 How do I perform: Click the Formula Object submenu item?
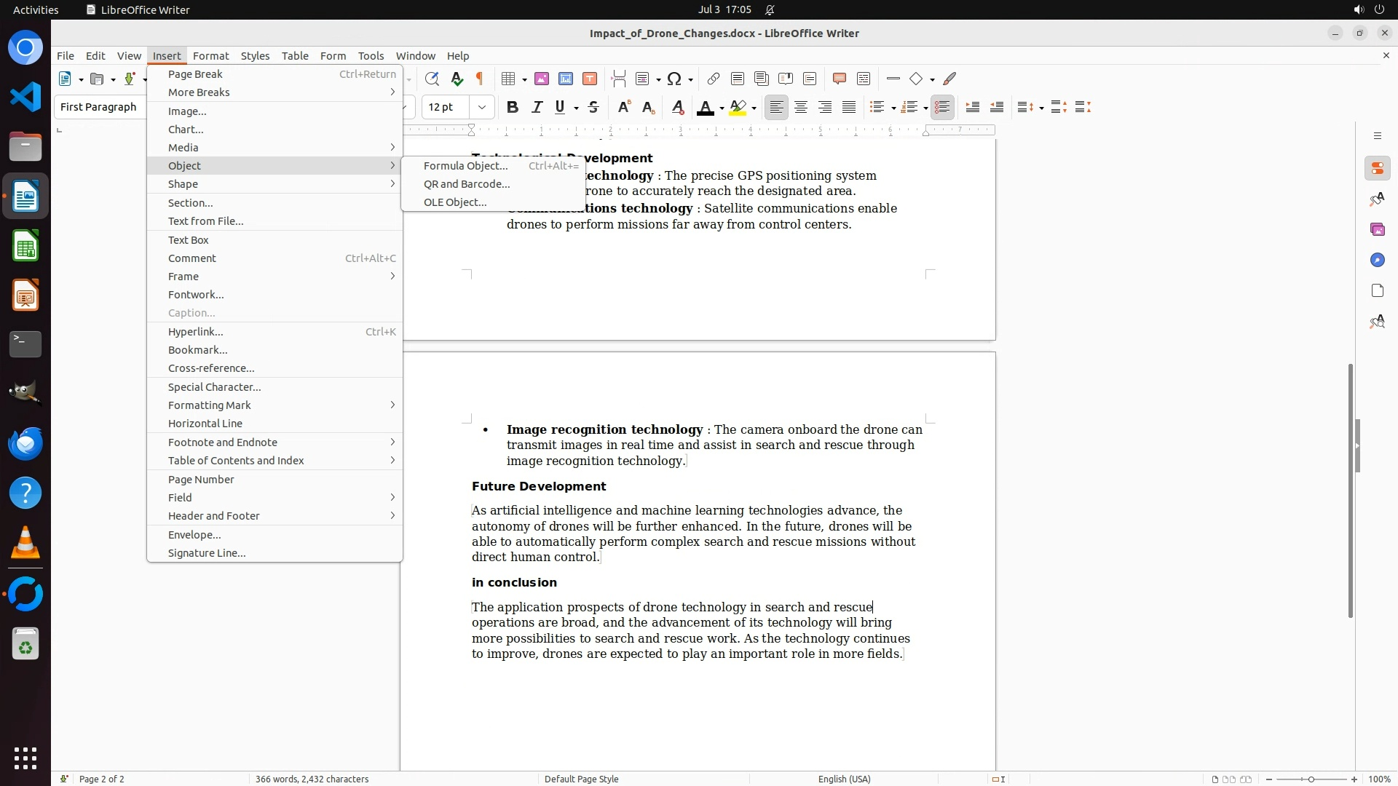point(466,166)
